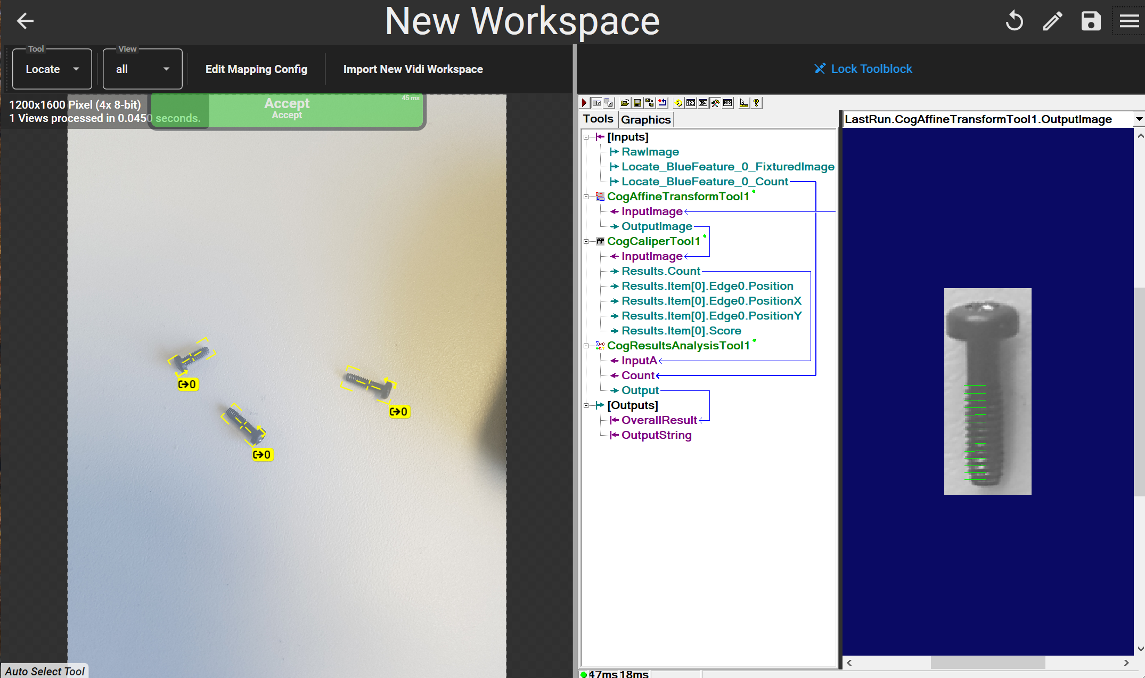Image resolution: width=1145 pixels, height=678 pixels.
Task: Click the pencil edit icon in the top bar
Action: 1052,21
